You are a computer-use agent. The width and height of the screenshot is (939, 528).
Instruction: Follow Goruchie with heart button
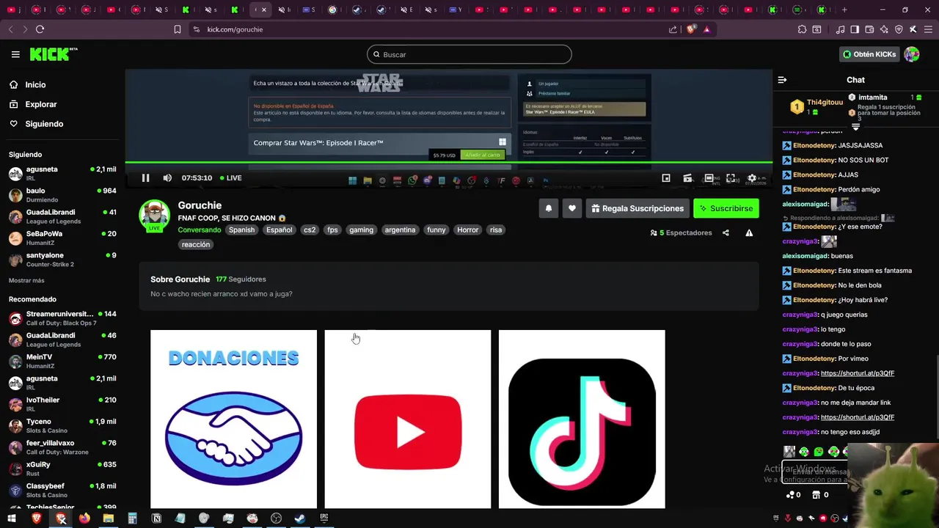click(572, 208)
